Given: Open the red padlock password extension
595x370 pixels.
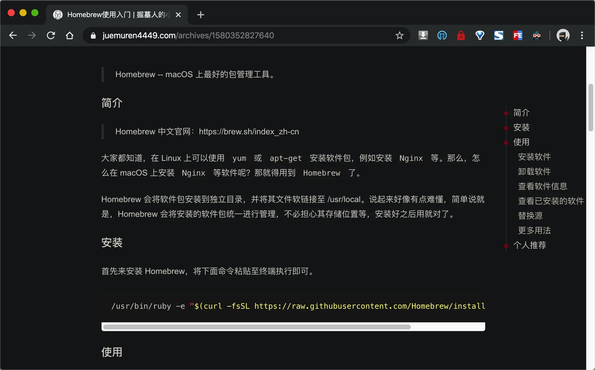Looking at the screenshot, I should (461, 35).
